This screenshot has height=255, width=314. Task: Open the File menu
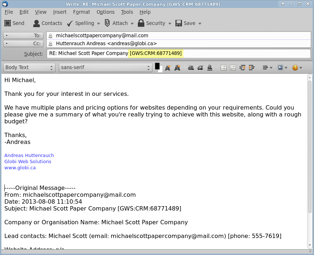point(9,12)
